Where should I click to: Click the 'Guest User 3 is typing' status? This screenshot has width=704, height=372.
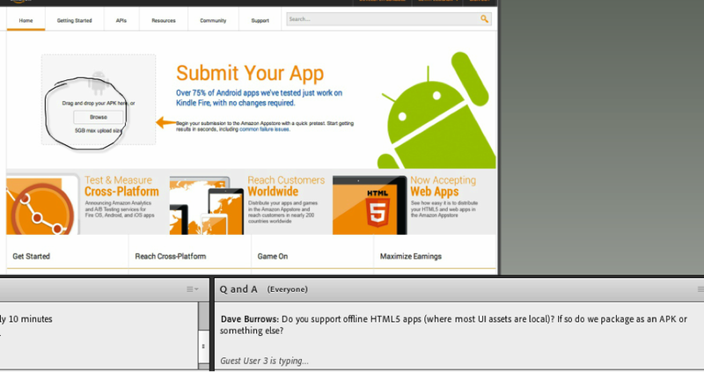tap(265, 361)
